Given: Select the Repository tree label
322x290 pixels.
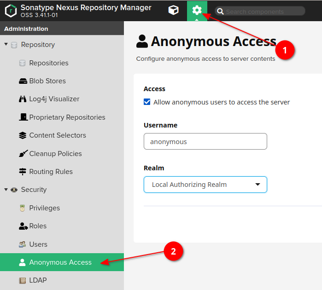Looking at the screenshot, I should pos(38,45).
